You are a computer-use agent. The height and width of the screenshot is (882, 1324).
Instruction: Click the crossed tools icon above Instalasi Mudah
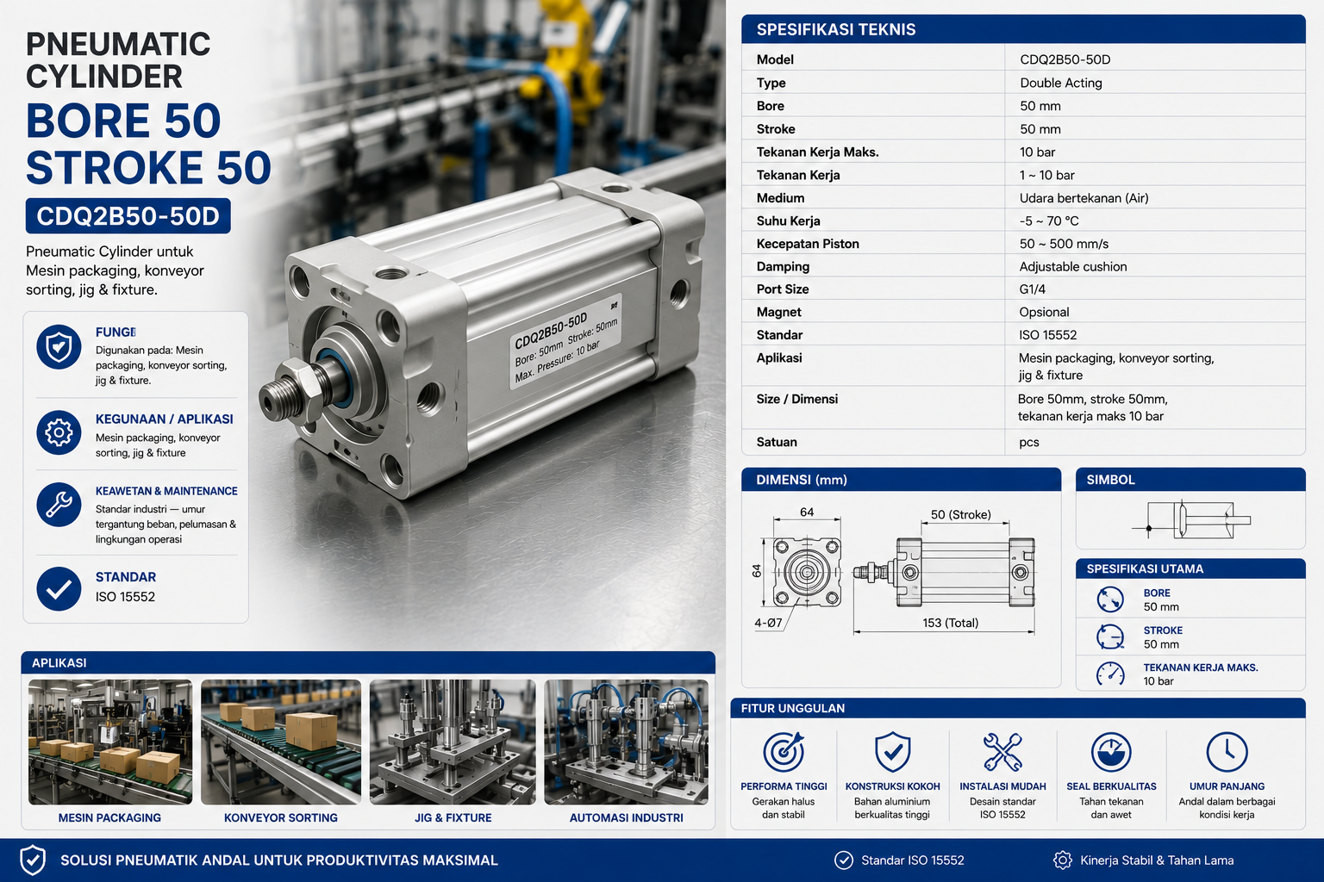coord(1002,751)
